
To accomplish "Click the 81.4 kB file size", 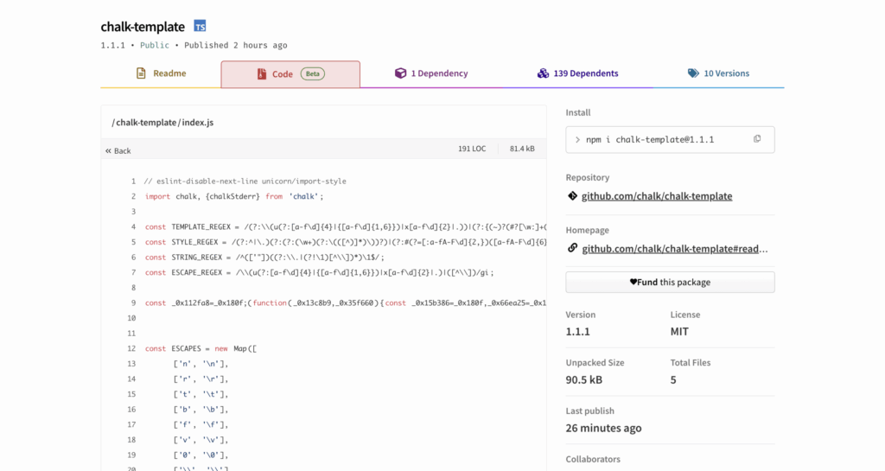I will click(522, 149).
